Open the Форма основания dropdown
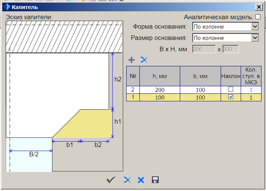Screen dimensions: 266x191 point(255,27)
